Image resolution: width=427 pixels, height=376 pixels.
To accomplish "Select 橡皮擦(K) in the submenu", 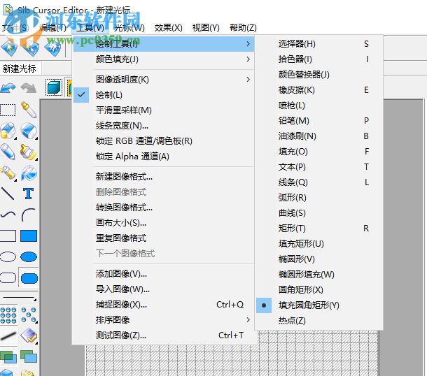I will pyautogui.click(x=319, y=90).
